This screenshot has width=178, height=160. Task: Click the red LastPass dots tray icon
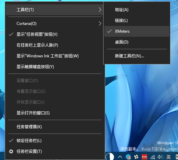[145, 157]
